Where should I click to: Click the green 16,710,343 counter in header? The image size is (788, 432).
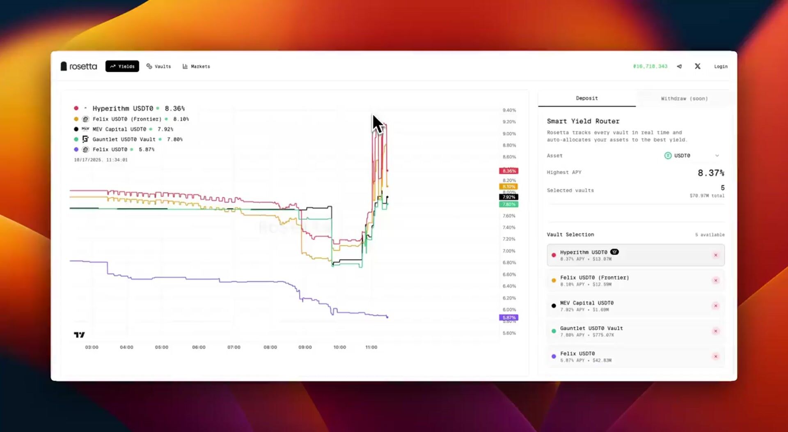(x=650, y=66)
